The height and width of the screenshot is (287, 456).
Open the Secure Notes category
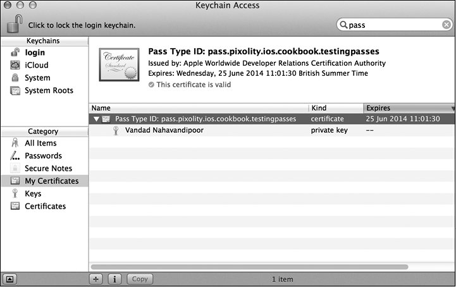point(48,169)
